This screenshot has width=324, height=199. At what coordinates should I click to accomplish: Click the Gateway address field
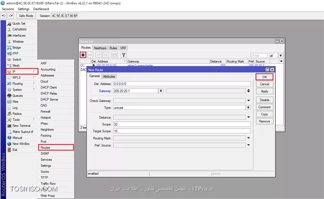(x=136, y=91)
